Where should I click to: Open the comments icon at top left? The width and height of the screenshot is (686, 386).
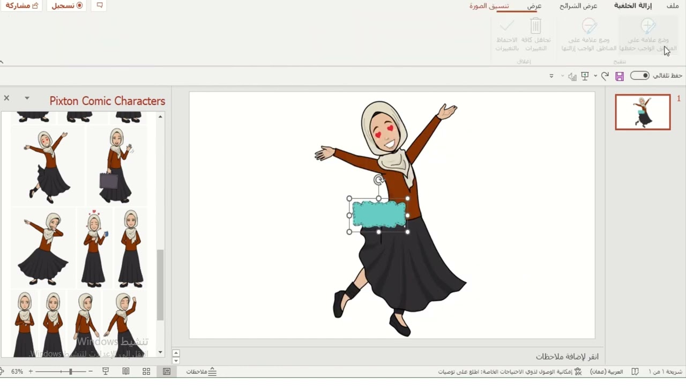click(x=99, y=5)
